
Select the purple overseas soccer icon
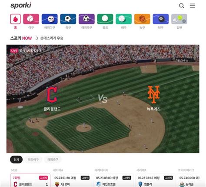pos(86,19)
